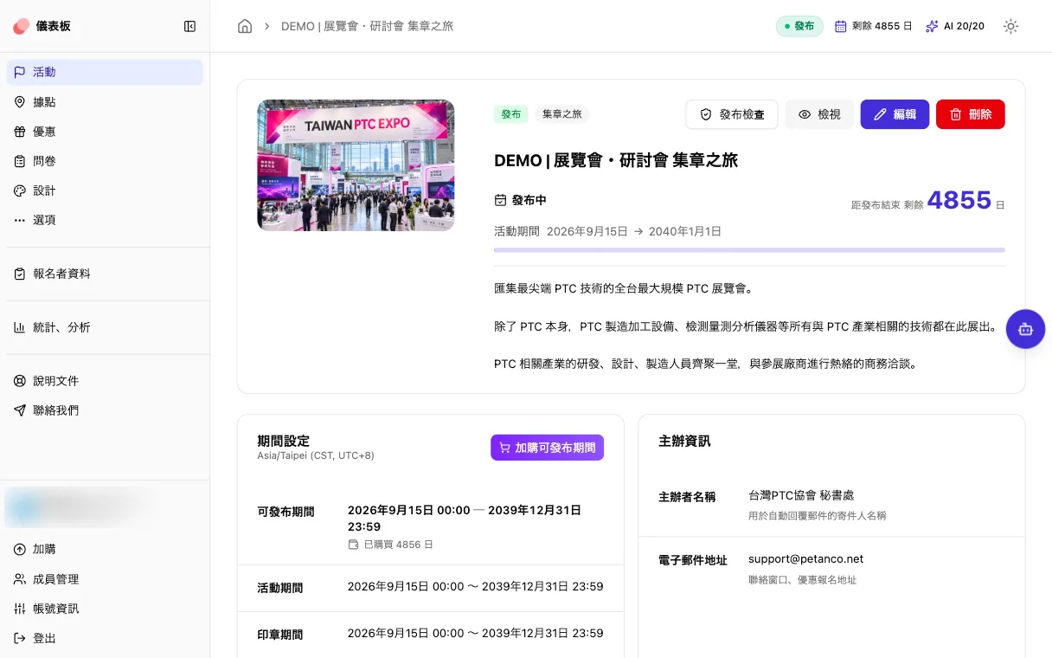Click the red 刪除 button
The image size is (1052, 658).
[x=971, y=114]
